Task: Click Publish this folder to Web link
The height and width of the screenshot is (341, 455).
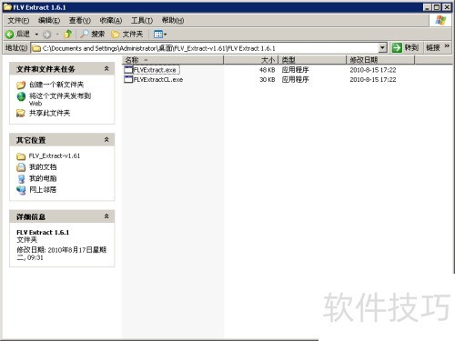Action: [60, 99]
